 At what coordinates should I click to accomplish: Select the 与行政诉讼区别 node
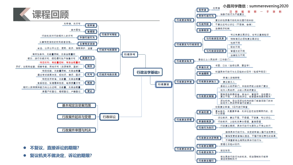click(215, 51)
